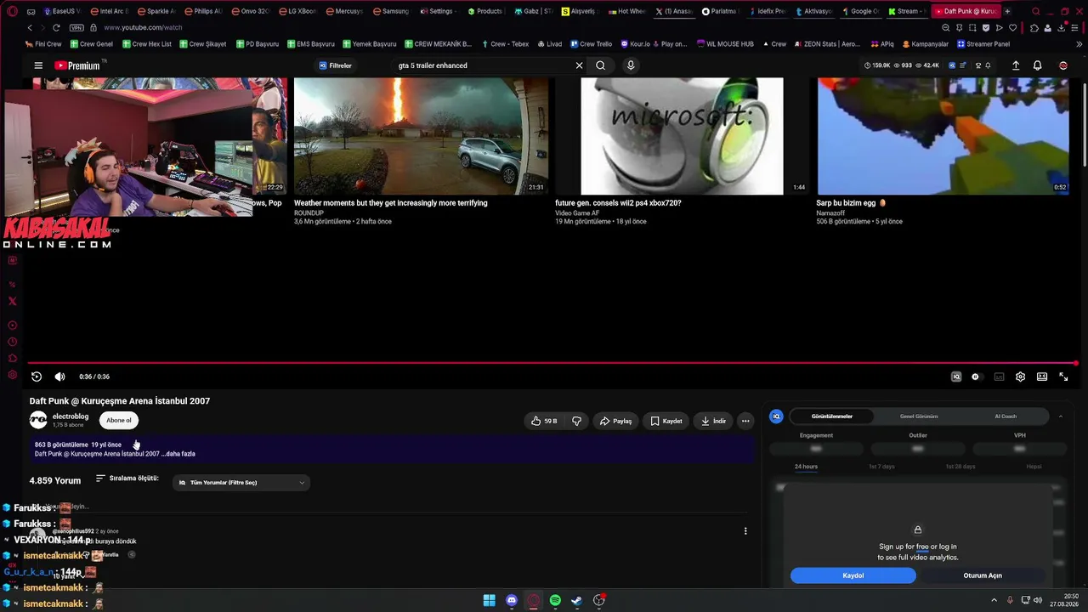Switch to the Settings browser tab
This screenshot has height=612, width=1088.
point(436,11)
